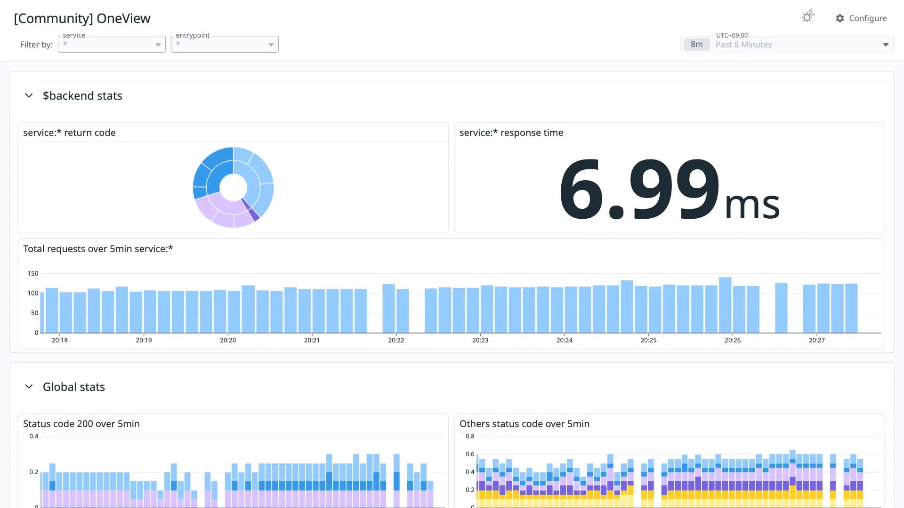Image resolution: width=904 pixels, height=508 pixels.
Task: Open the Configure settings
Action: 861,18
